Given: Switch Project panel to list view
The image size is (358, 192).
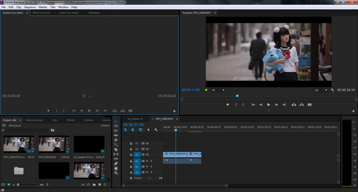Looking at the screenshot, I should 3,185.
